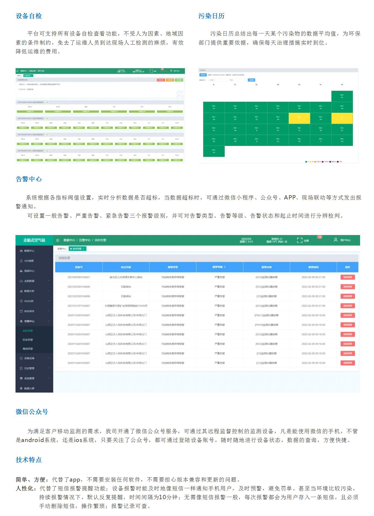Switch to the 数据中心 page tab

(62, 249)
